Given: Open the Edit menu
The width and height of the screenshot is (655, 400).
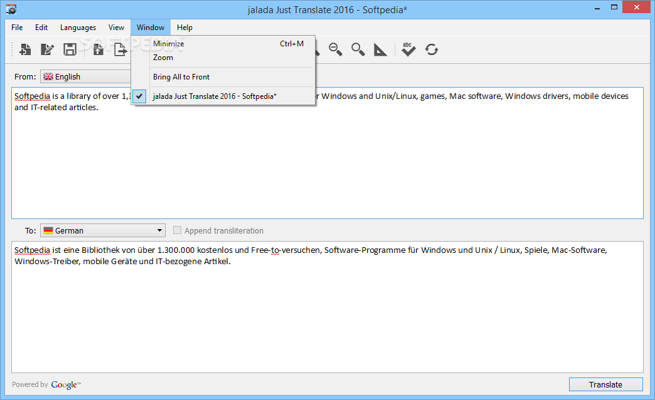Looking at the screenshot, I should click(x=41, y=28).
